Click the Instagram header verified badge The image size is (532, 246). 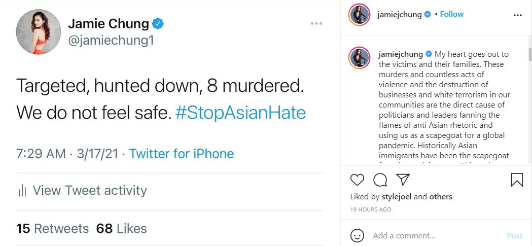(x=428, y=15)
